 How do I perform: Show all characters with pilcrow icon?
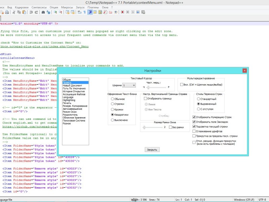click(85, 12)
